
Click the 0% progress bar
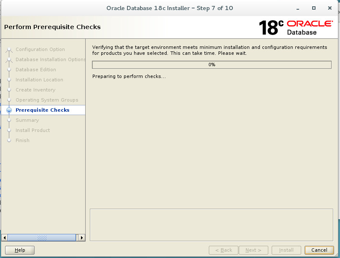point(212,64)
